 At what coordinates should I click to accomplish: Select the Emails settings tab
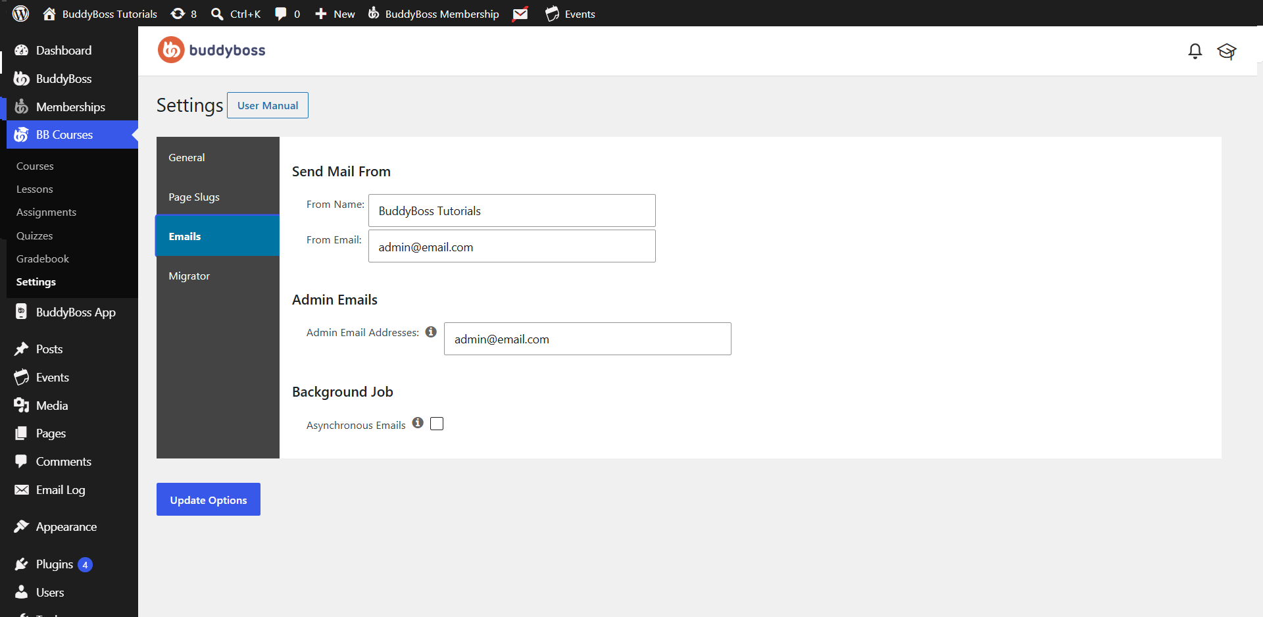(218, 236)
